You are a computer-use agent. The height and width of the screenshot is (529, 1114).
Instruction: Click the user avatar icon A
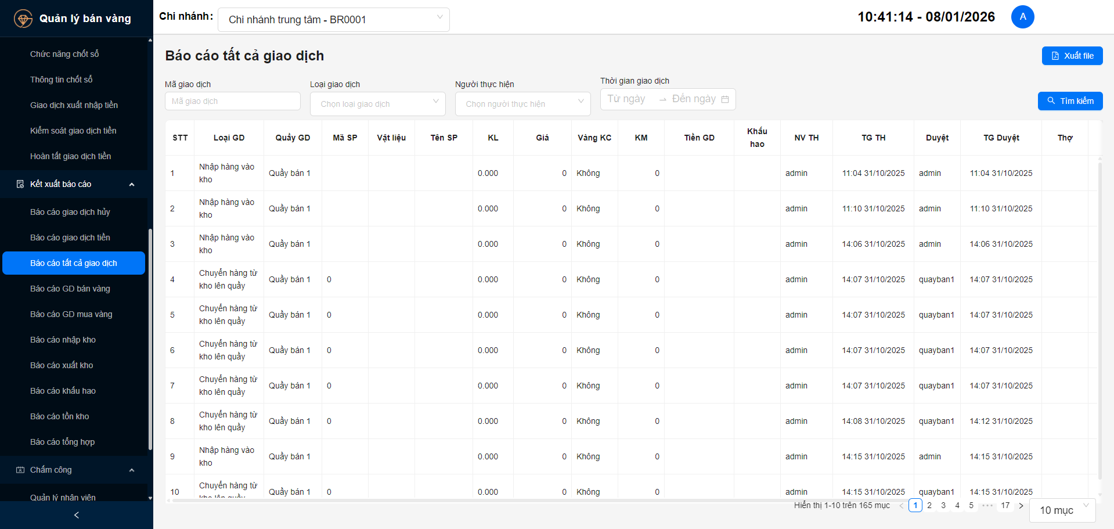coord(1022,17)
